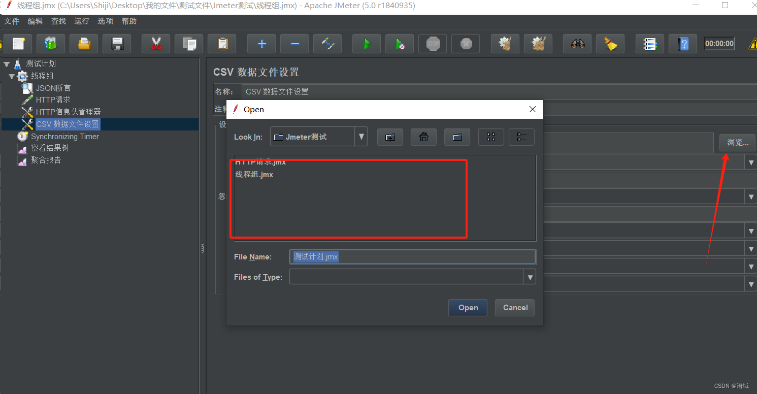Click the Clear results broom icon
757x394 pixels.
[x=505, y=44]
